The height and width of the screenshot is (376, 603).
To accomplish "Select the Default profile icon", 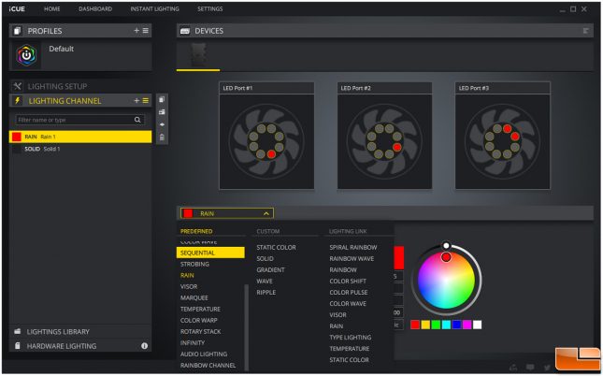I will [x=26, y=56].
